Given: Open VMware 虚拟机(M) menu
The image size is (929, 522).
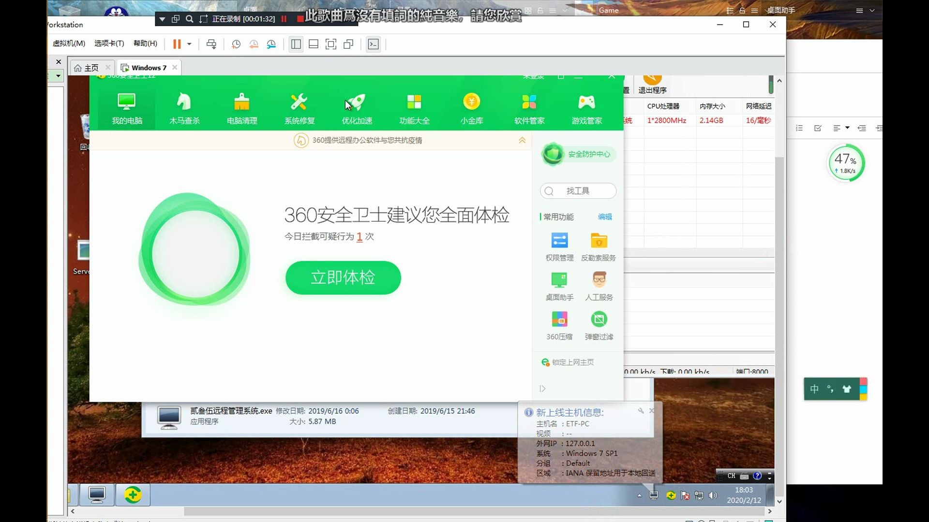Looking at the screenshot, I should coord(69,43).
